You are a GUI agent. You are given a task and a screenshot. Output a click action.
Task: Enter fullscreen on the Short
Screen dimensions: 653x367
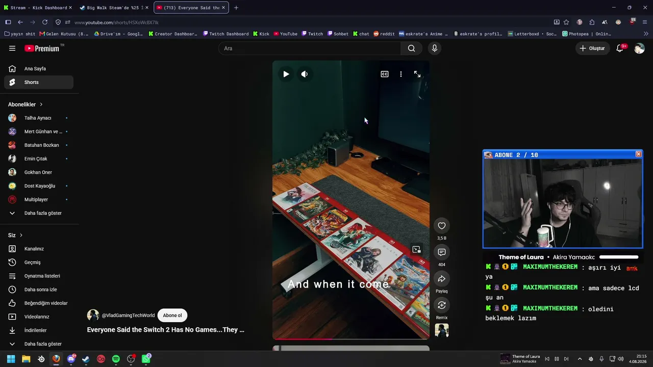coord(417,74)
